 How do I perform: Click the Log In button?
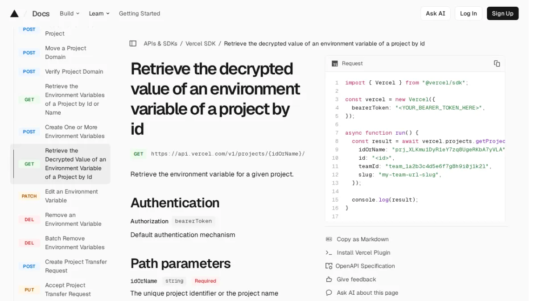(x=468, y=13)
